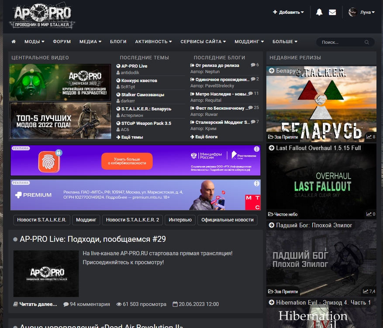The image size is (383, 328).
Task: Click the search magnifier icon
Action: pos(367,42)
